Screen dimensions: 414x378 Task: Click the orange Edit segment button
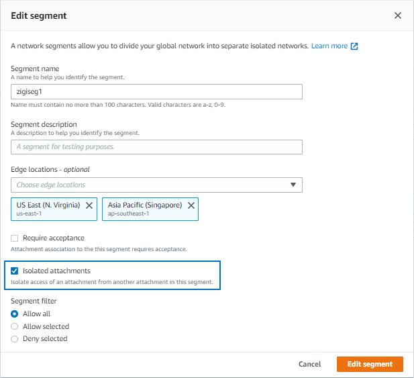point(370,364)
